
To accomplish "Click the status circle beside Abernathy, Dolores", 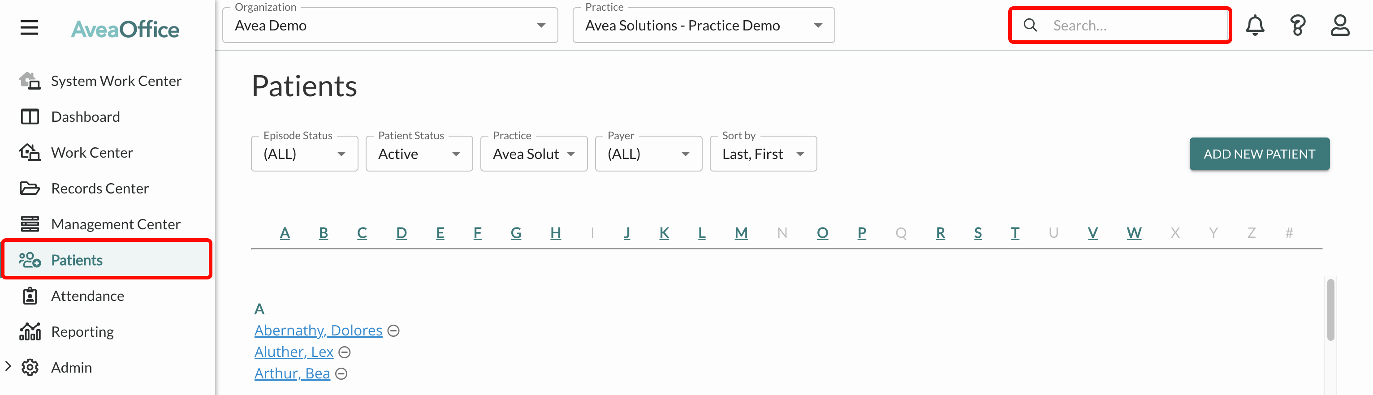I will coord(393,331).
